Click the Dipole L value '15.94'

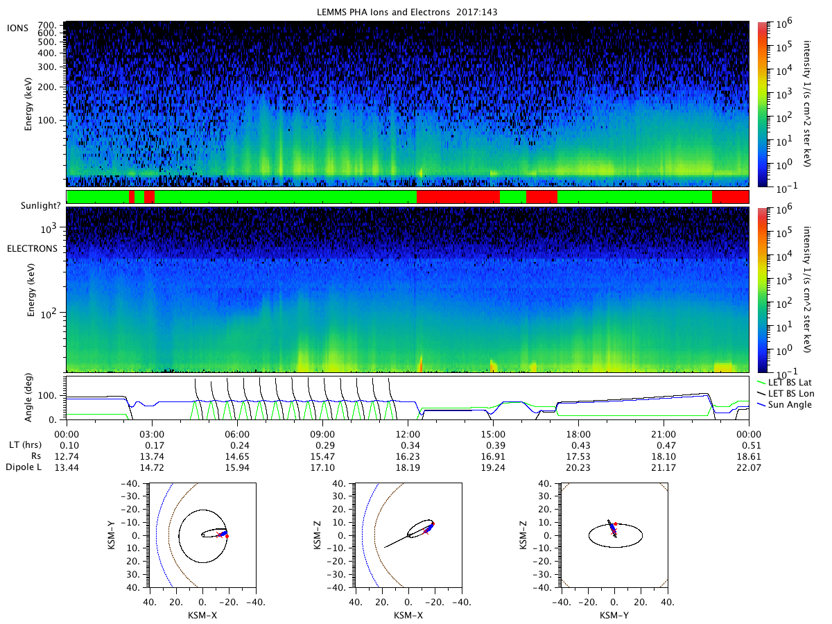click(237, 468)
